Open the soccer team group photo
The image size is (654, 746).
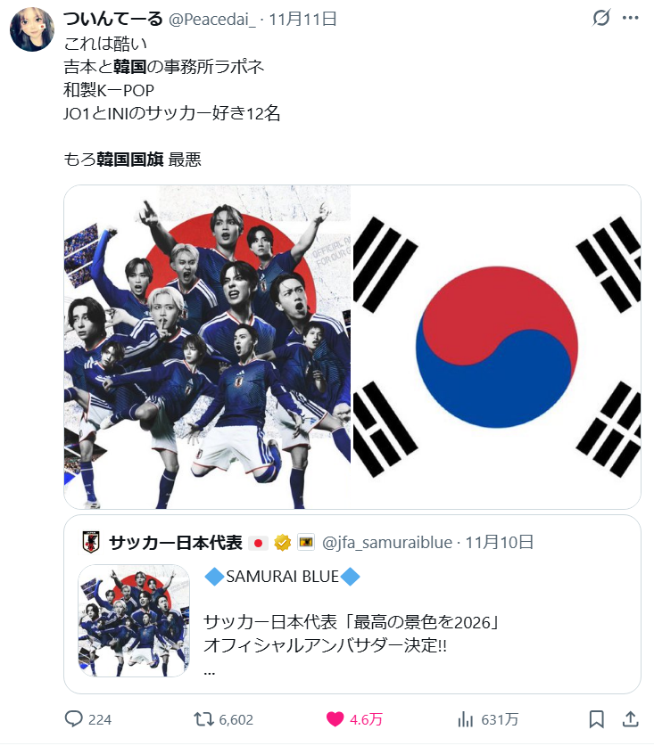[208, 347]
